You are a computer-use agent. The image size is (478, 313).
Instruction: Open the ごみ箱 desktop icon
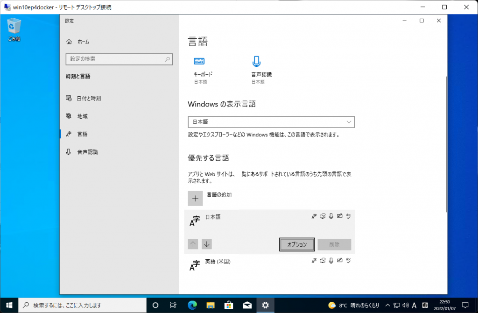coord(14,29)
